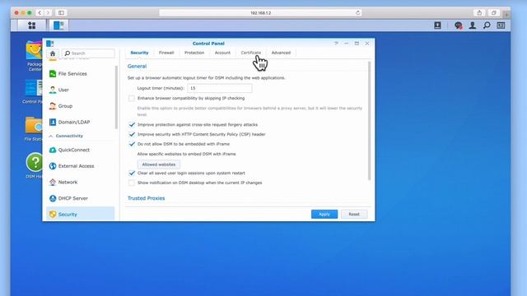Click the General section heading

coord(137,67)
